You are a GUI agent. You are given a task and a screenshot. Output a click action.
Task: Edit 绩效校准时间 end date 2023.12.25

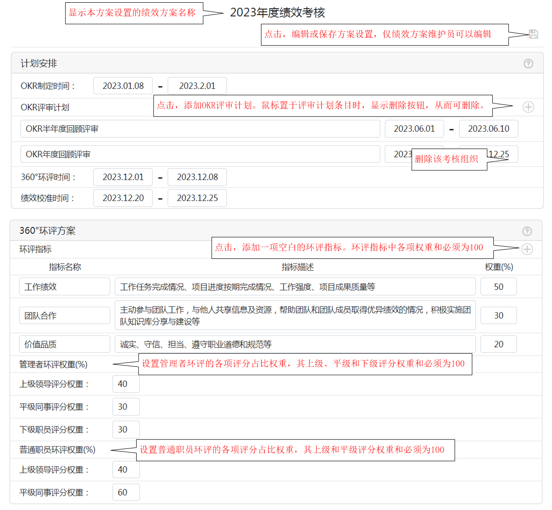click(197, 198)
